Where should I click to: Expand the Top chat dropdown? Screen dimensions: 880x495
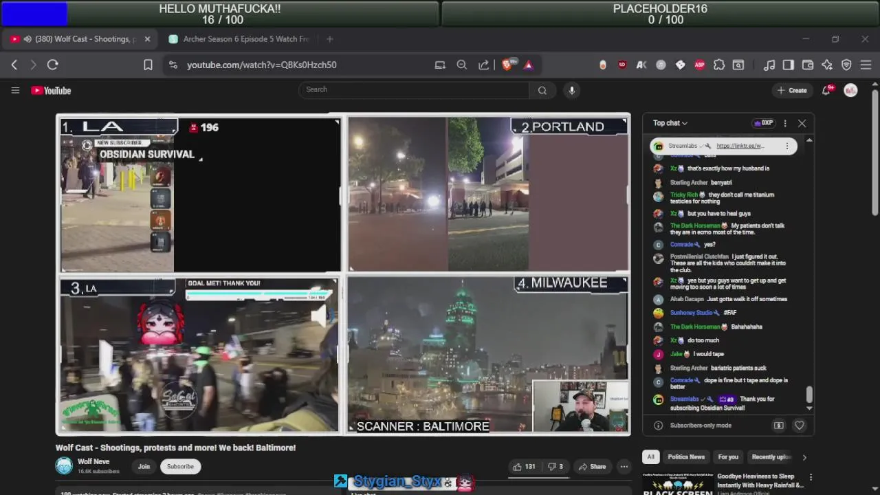(670, 123)
